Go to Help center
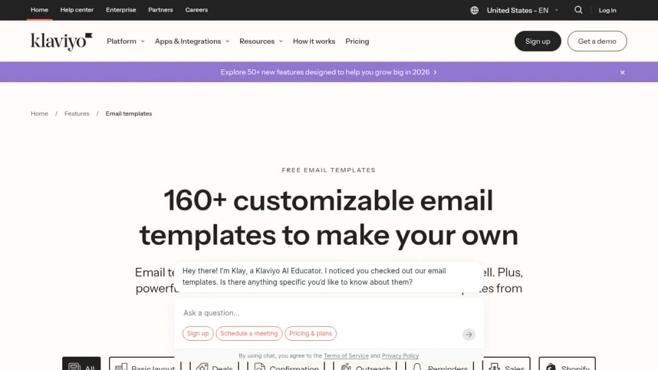Image resolution: width=658 pixels, height=370 pixels. tap(77, 10)
